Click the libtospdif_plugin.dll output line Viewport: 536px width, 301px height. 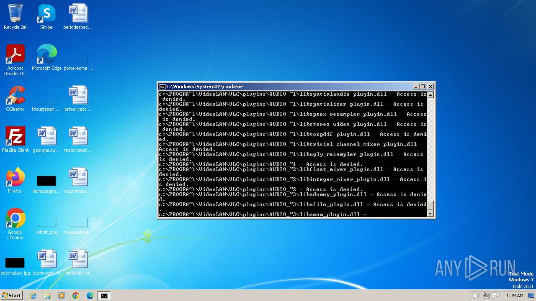click(293, 137)
